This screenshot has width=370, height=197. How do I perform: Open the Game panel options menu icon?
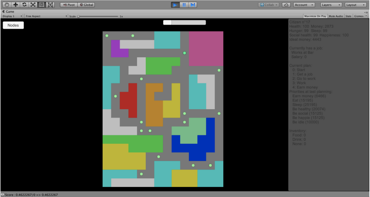point(366,12)
